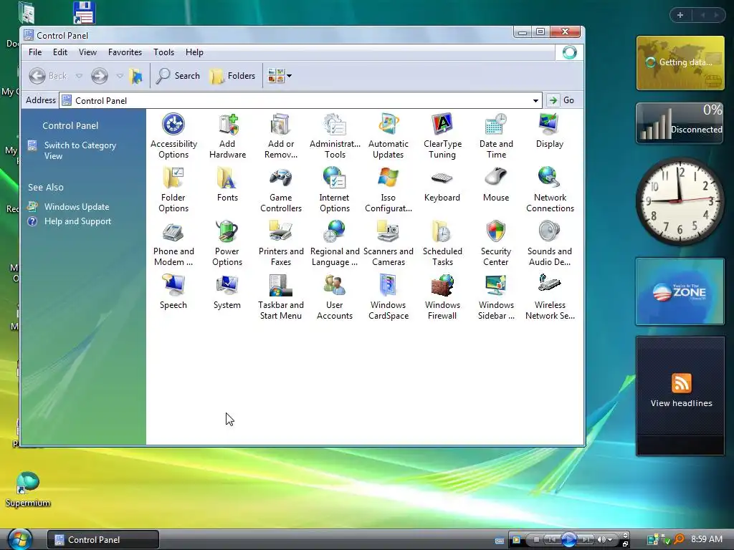734x550 pixels.
Task: Open the View menu
Action: pyautogui.click(x=87, y=52)
